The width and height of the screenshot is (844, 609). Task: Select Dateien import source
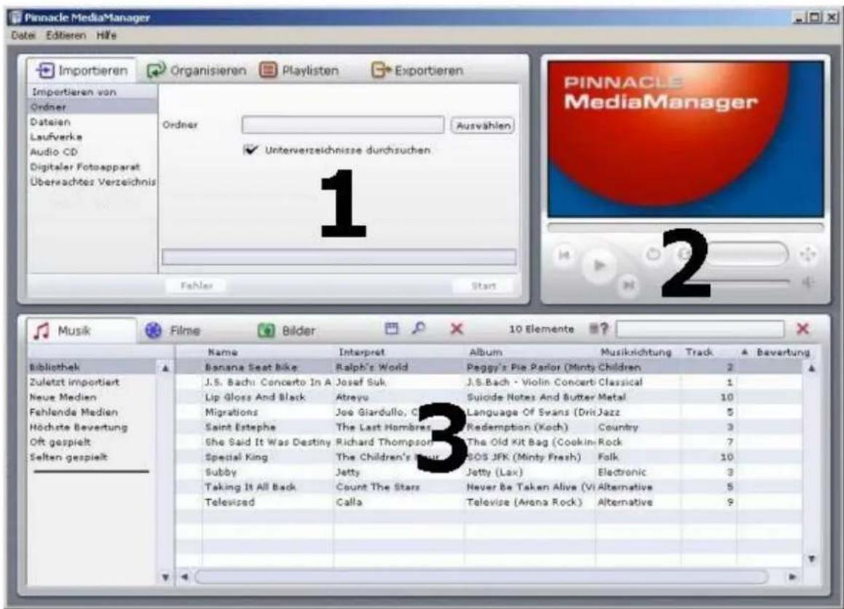[x=92, y=122]
